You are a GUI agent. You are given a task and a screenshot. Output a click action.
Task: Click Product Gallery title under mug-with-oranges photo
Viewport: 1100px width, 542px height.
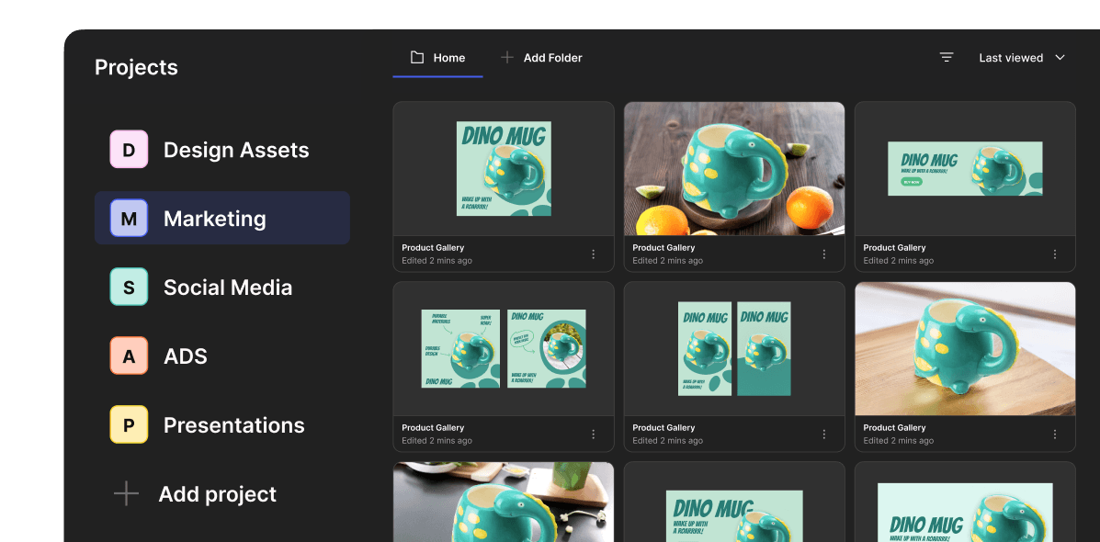(663, 247)
